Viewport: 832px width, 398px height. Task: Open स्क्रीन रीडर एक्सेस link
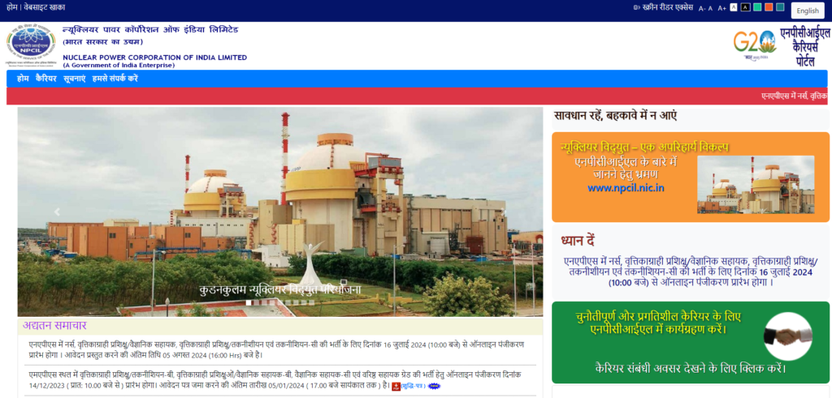(668, 8)
